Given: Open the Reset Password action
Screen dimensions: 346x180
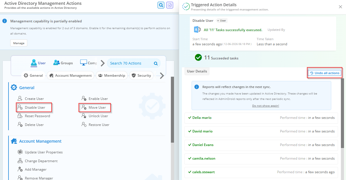Looking at the screenshot, I should 37,116.
